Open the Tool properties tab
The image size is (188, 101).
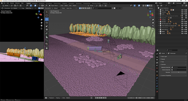157,54
